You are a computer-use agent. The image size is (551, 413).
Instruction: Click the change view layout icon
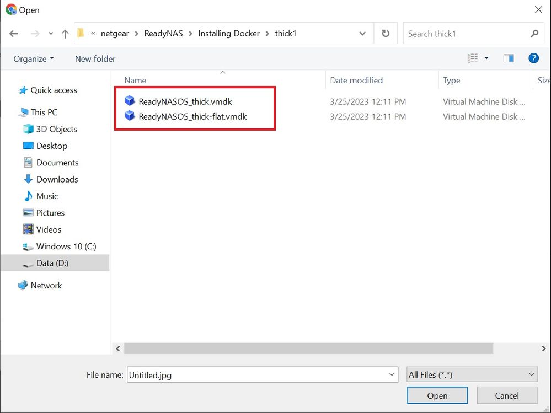[x=473, y=58]
